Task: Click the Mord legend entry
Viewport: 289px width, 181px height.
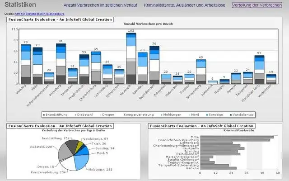Action: point(194,114)
